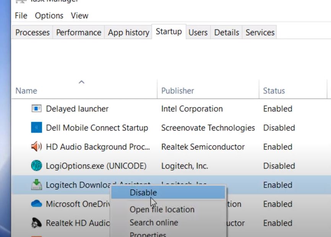Image resolution: width=331 pixels, height=237 pixels.
Task: Open the File menu
Action: (21, 16)
